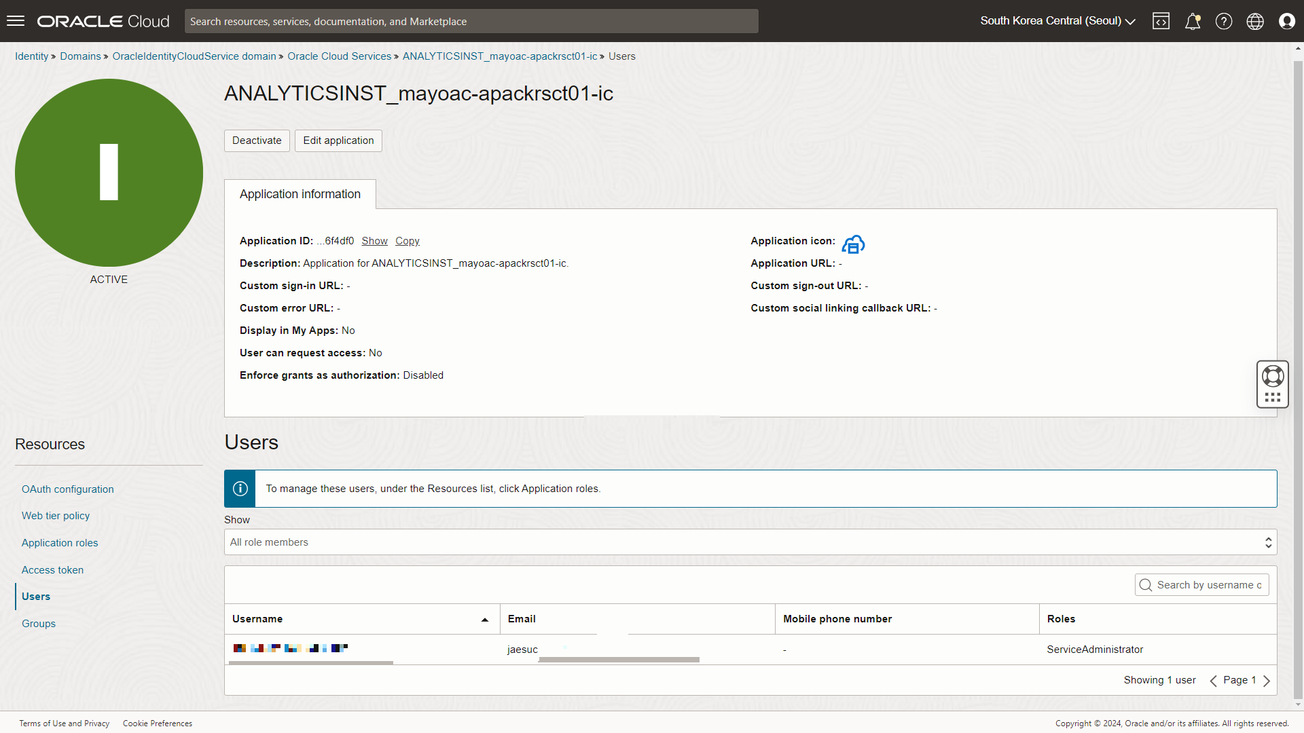Screen dimensions: 1304x733
Task: Click the magnifier in the username search box
Action: pos(1146,584)
